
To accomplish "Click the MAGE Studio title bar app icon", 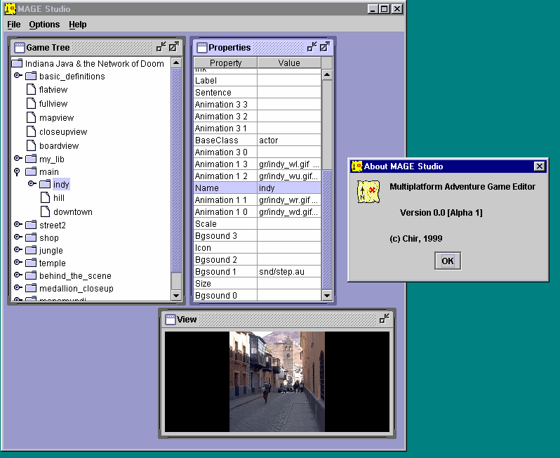I will tap(10, 8).
